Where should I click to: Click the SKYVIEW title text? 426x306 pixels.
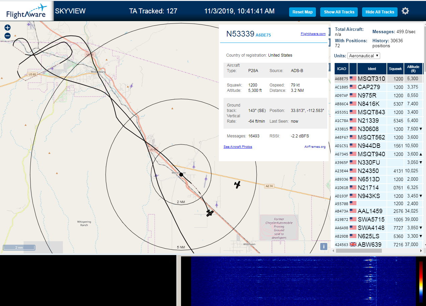tap(70, 11)
